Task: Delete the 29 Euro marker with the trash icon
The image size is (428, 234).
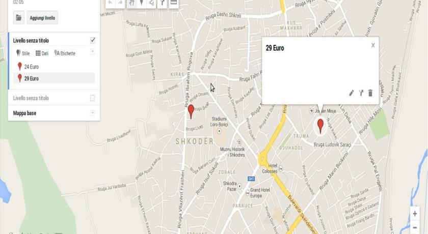Action: (370, 93)
